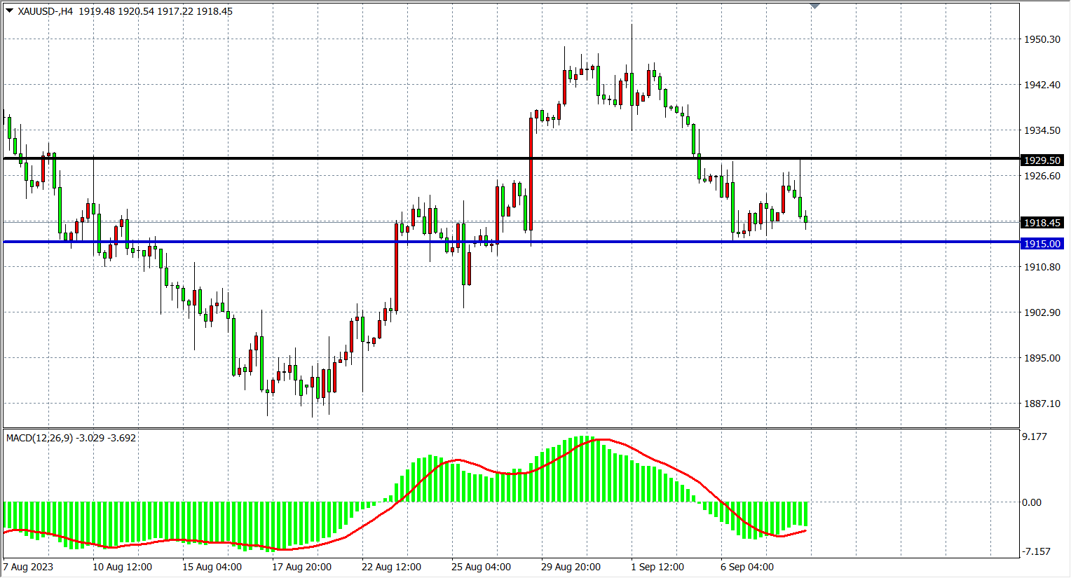Click the black triangle beside XAUUSD symbol
The height and width of the screenshot is (578, 1071).
[9, 11]
